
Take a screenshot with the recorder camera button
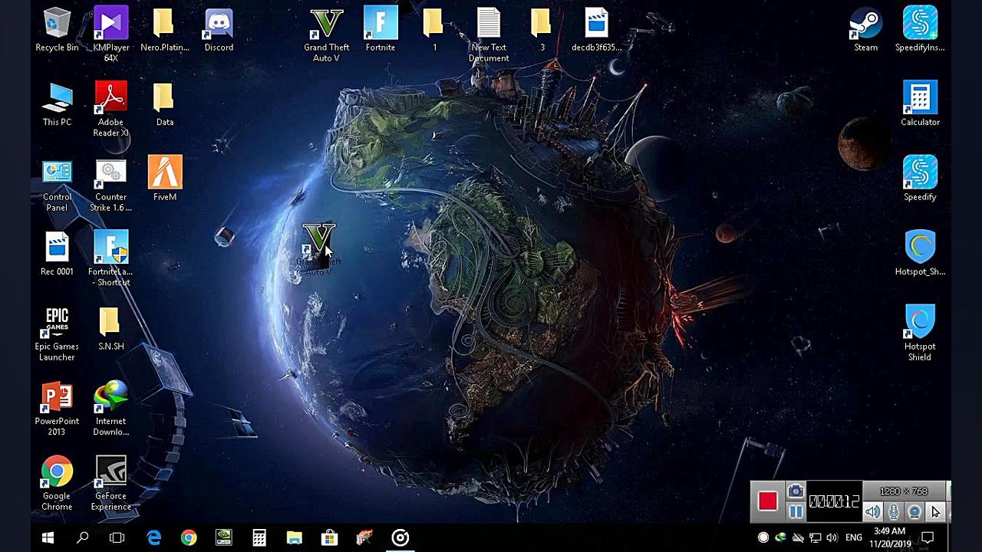796,491
